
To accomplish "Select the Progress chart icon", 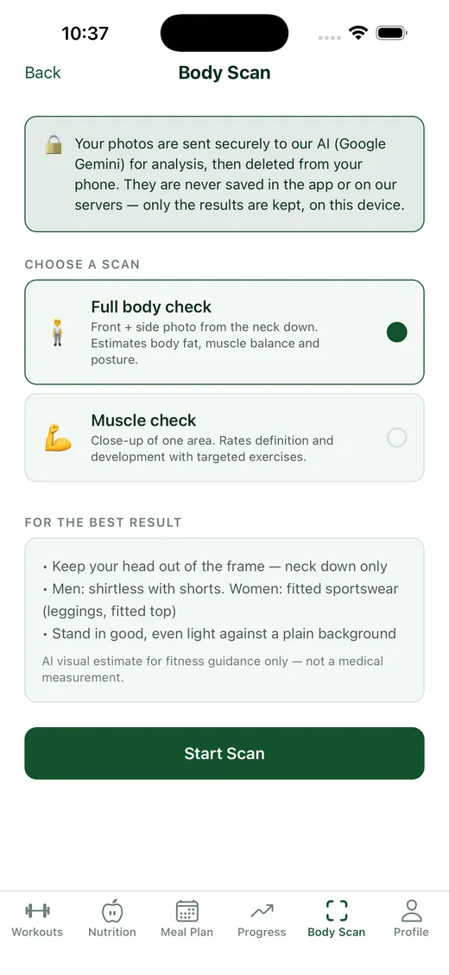I will pyautogui.click(x=262, y=912).
